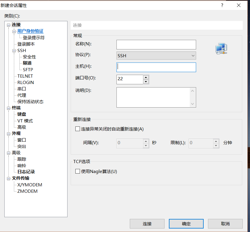
Task: Collapse the SSH tree node
Action: click(x=14, y=50)
